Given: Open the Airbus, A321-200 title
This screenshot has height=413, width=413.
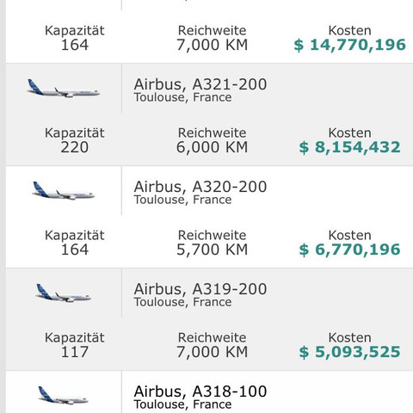Looking at the screenshot, I should 200,84.
